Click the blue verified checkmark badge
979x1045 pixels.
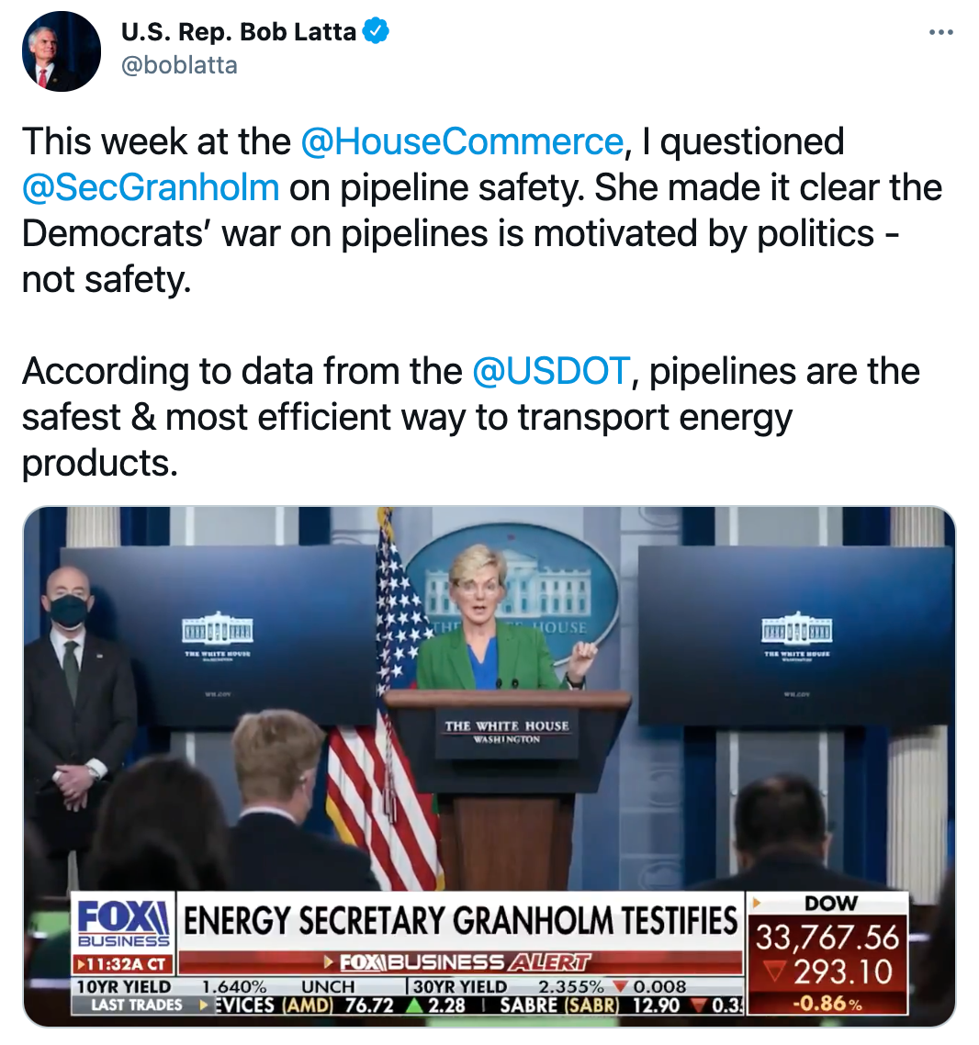click(377, 31)
